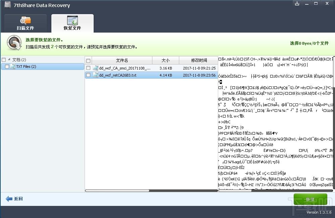
Task: Sort by the 大小 column header
Action: pyautogui.click(x=165, y=60)
